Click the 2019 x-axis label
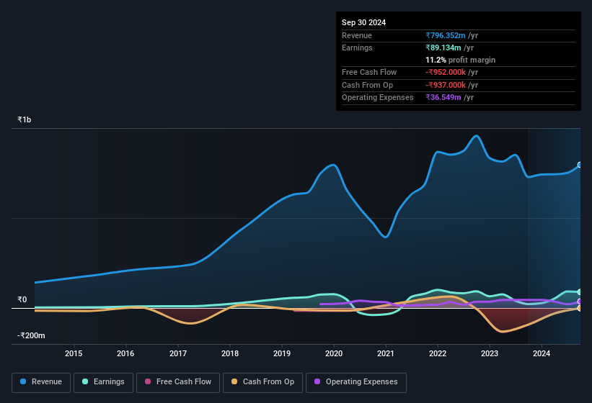Image resolution: width=592 pixels, height=403 pixels. pyautogui.click(x=282, y=353)
